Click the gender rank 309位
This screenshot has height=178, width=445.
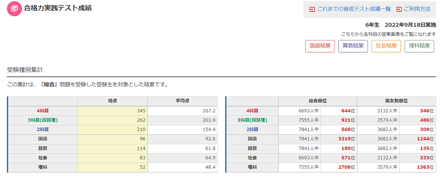tap(427, 129)
